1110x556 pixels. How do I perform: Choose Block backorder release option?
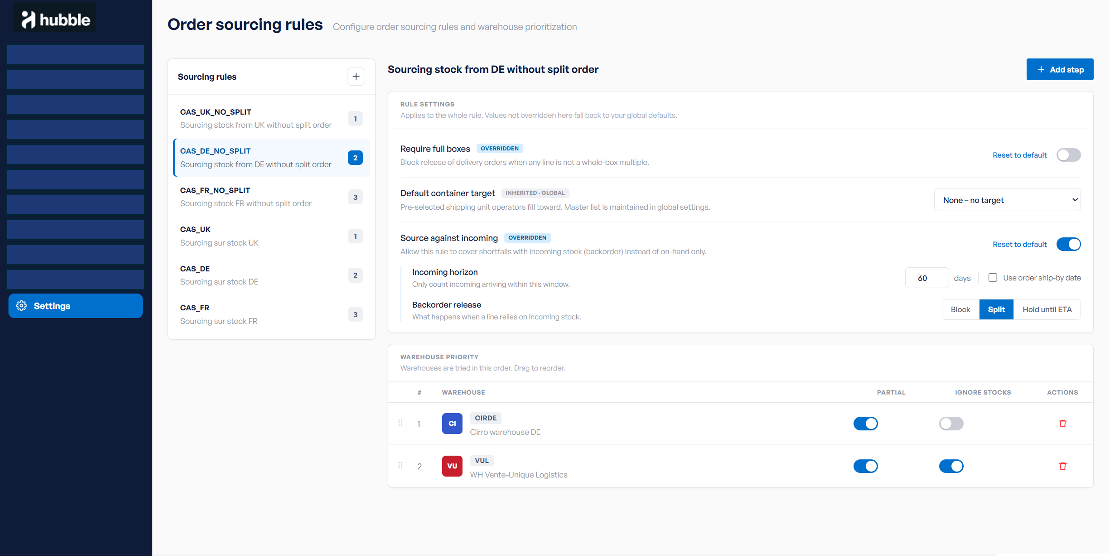960,309
